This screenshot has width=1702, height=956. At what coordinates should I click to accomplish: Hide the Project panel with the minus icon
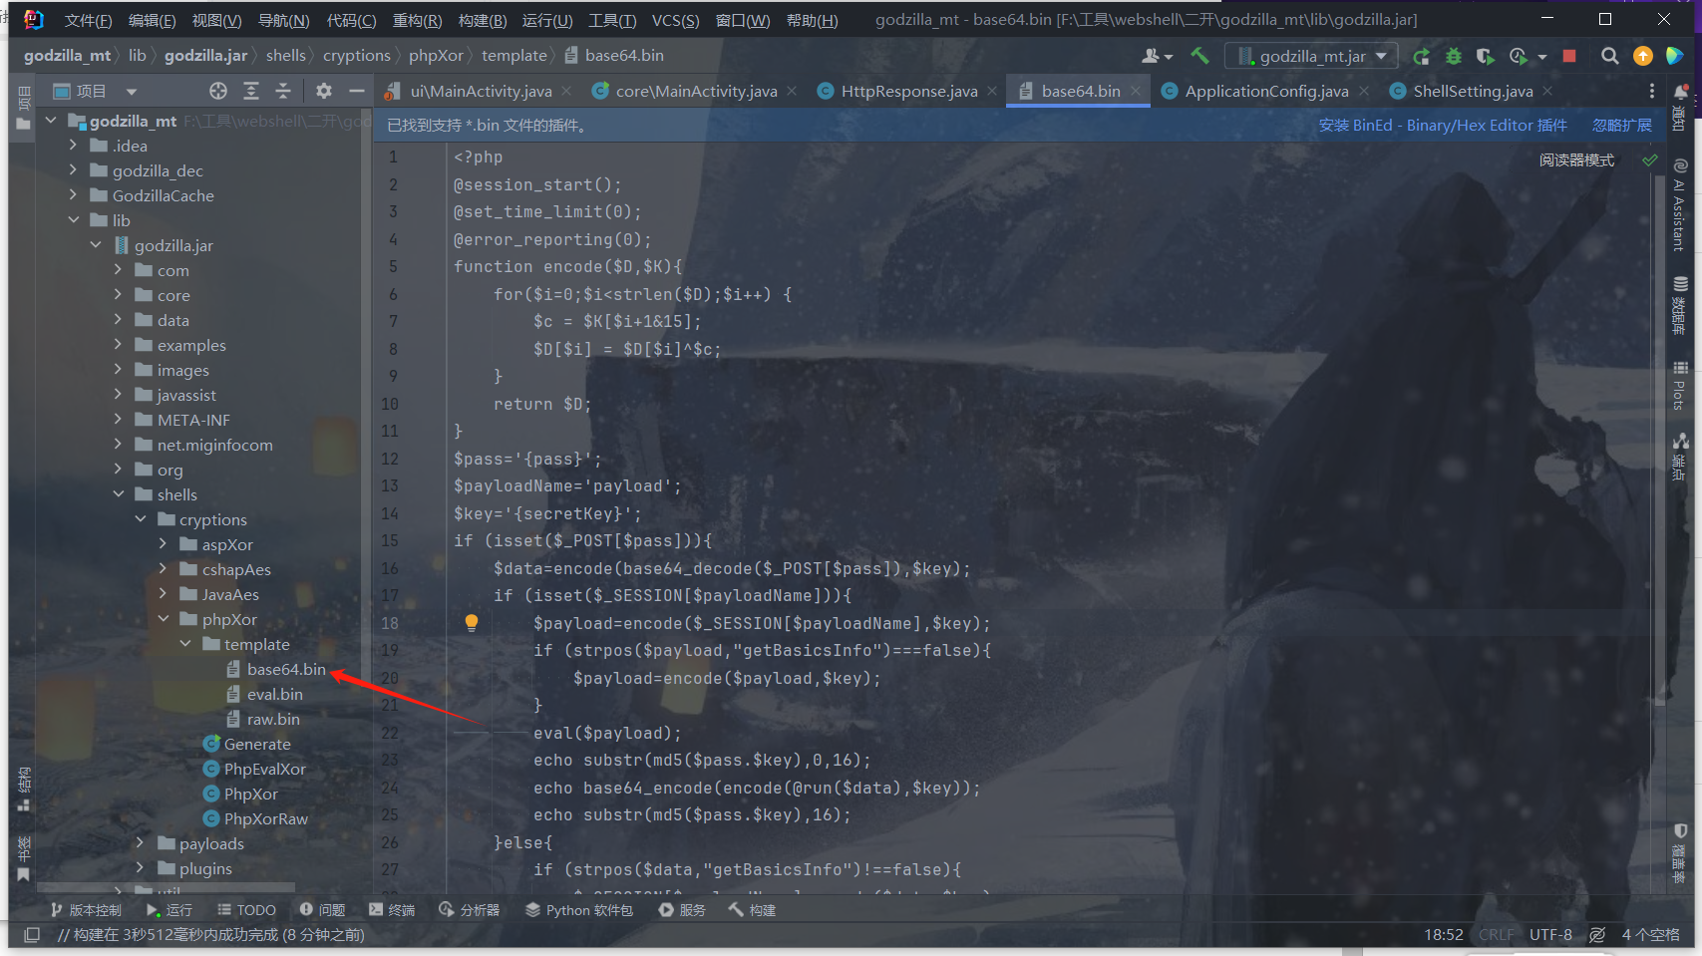(x=356, y=91)
